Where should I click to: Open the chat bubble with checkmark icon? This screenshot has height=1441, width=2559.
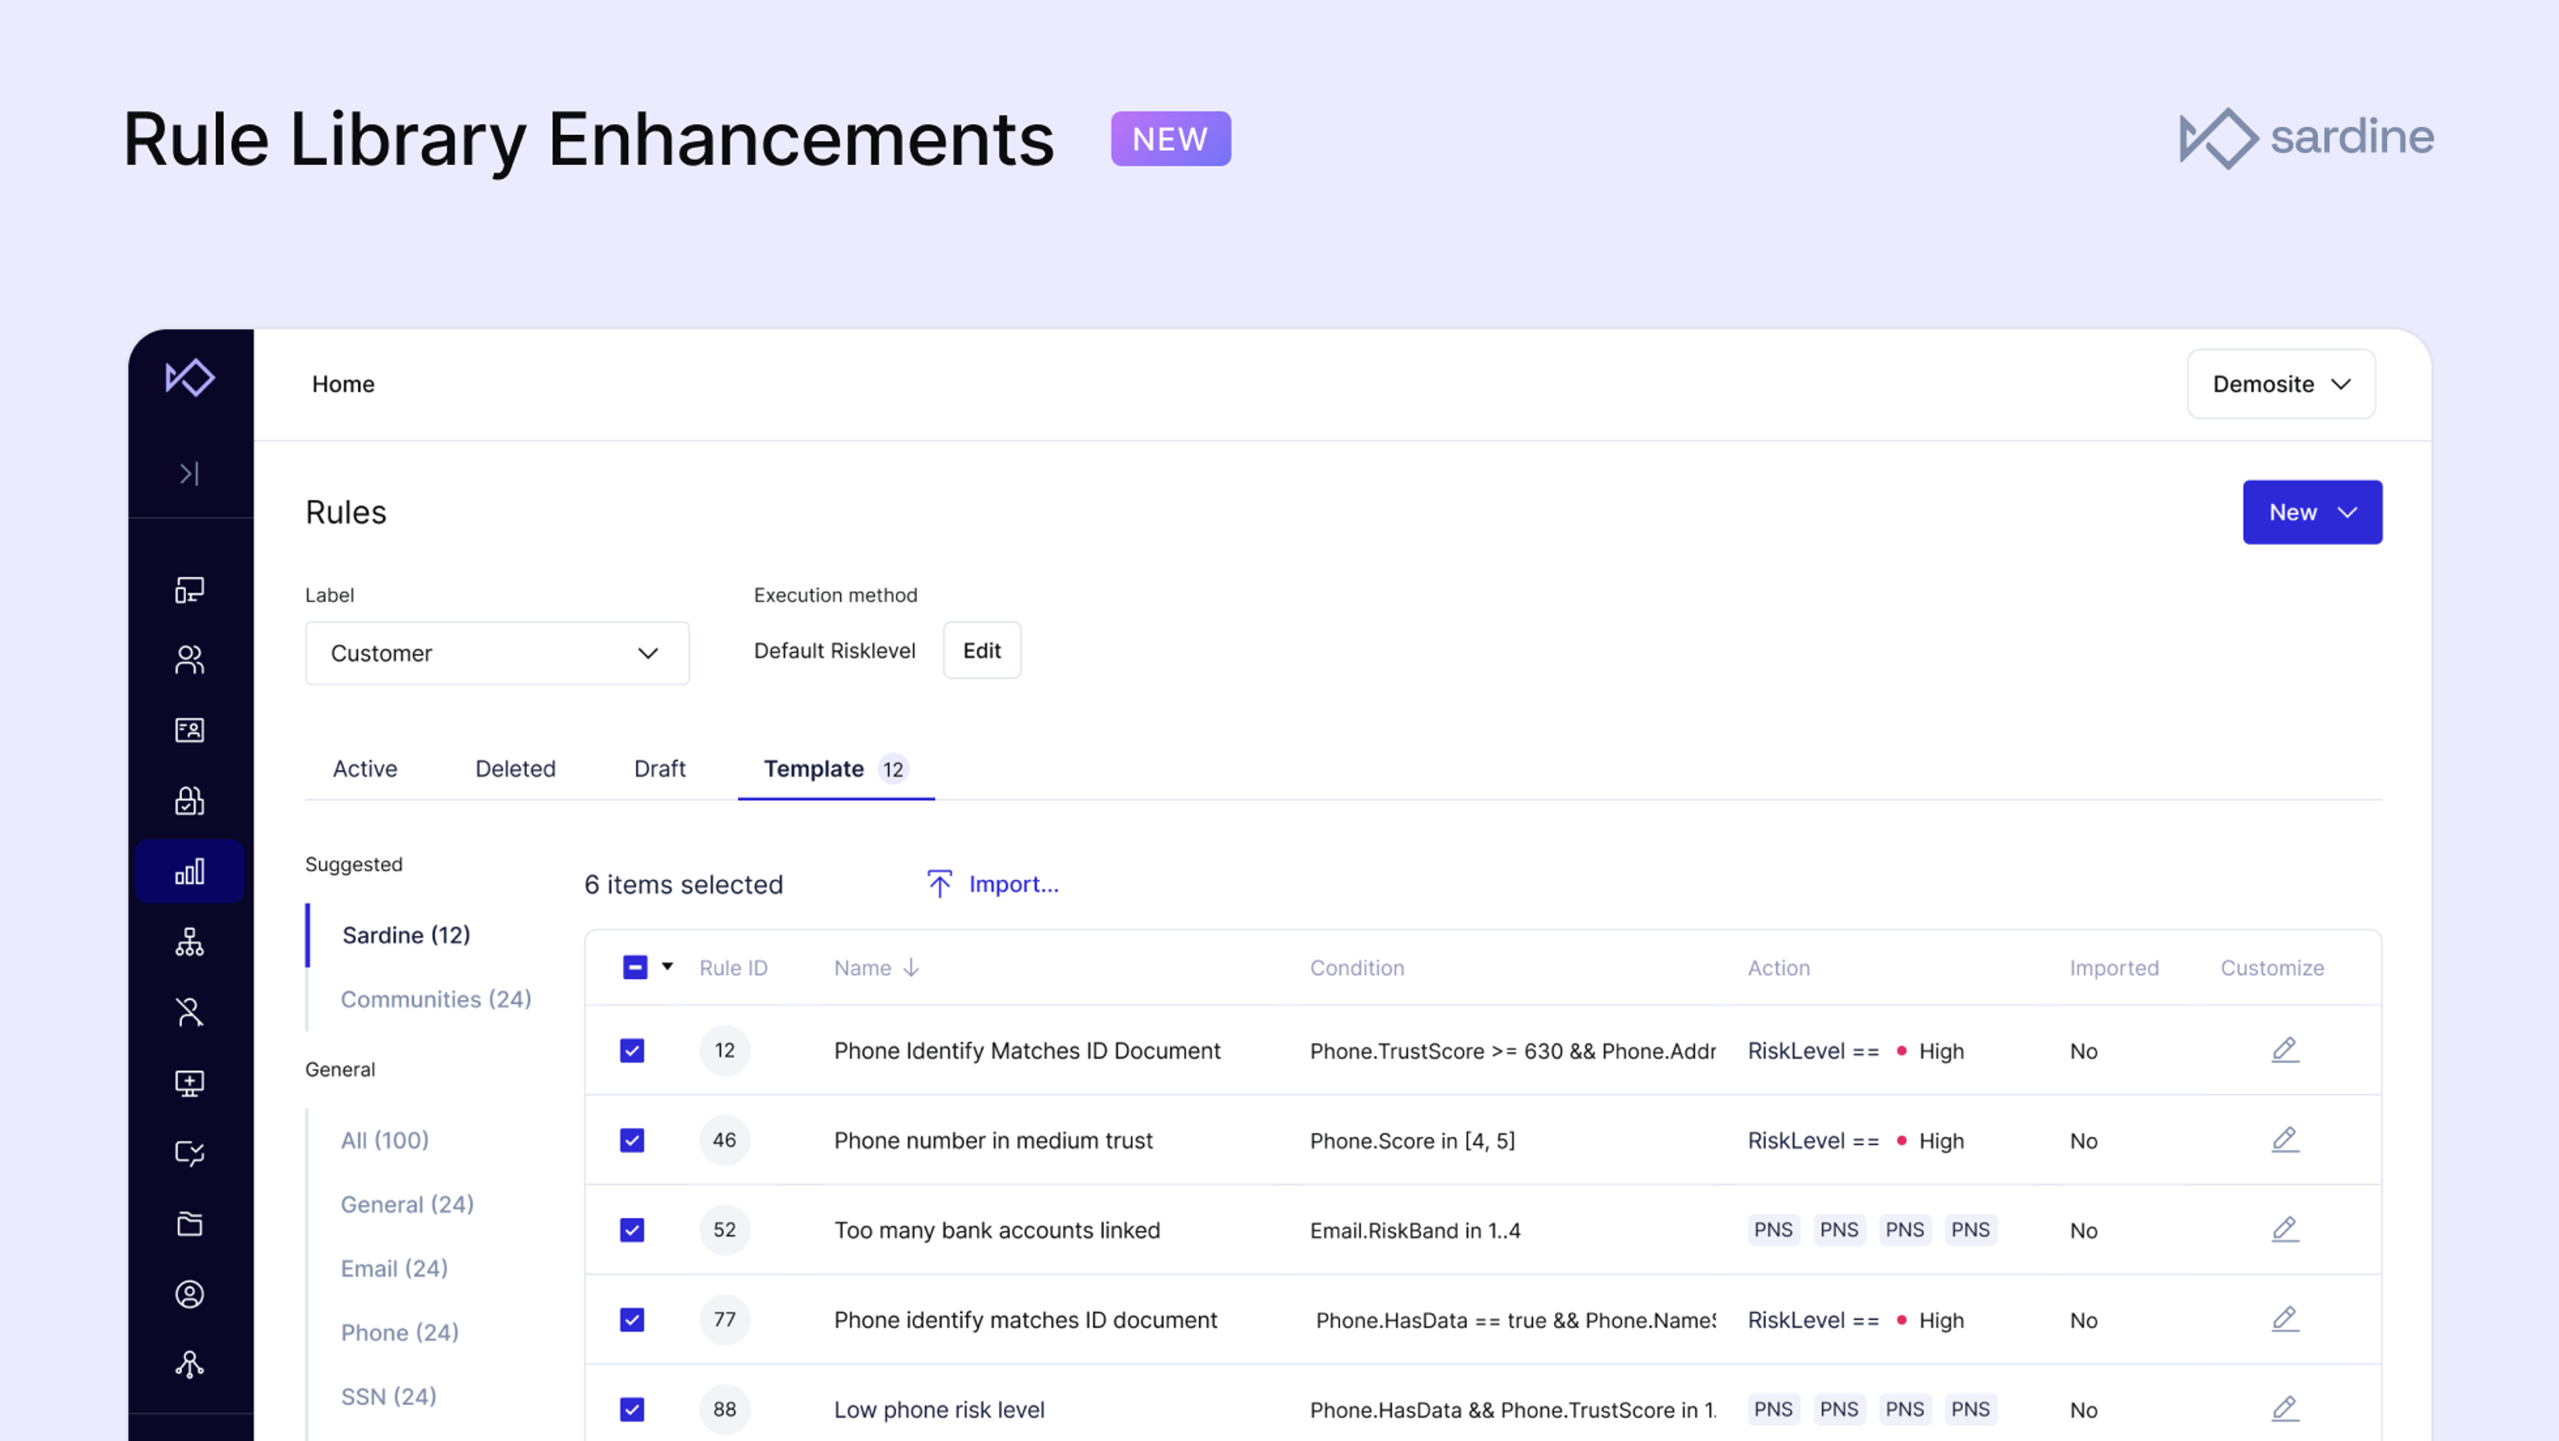[x=190, y=1153]
